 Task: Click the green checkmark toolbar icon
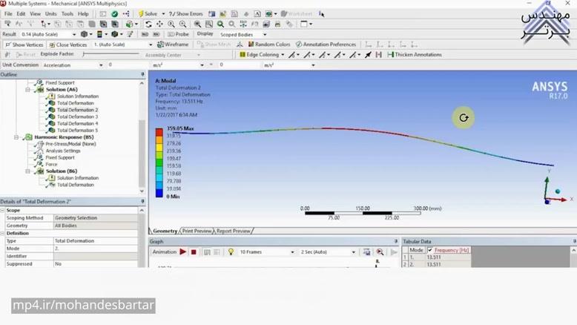click(x=115, y=14)
